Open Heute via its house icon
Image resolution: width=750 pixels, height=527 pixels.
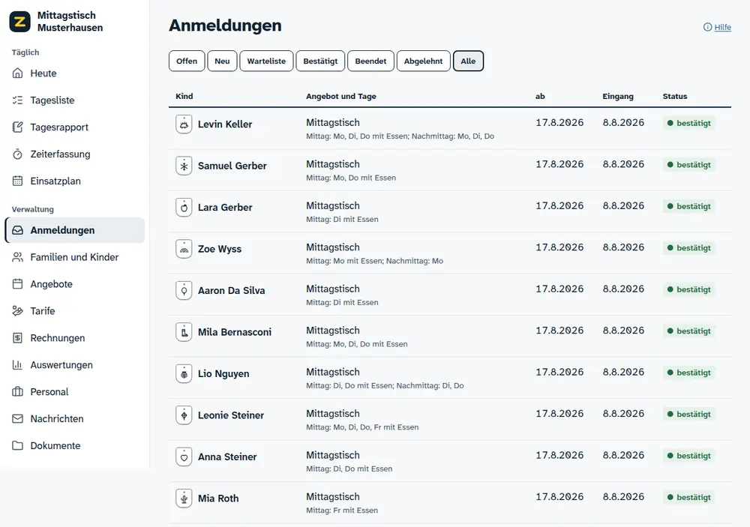click(18, 73)
